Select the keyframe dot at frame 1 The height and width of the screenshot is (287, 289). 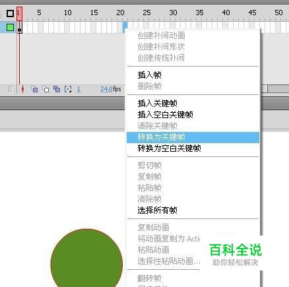(x=20, y=30)
